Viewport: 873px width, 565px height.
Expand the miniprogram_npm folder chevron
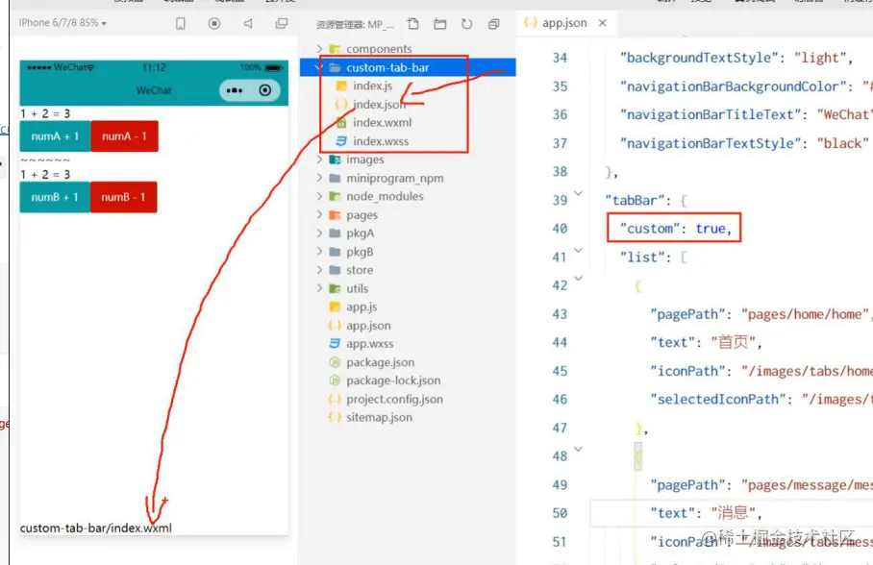tap(319, 178)
